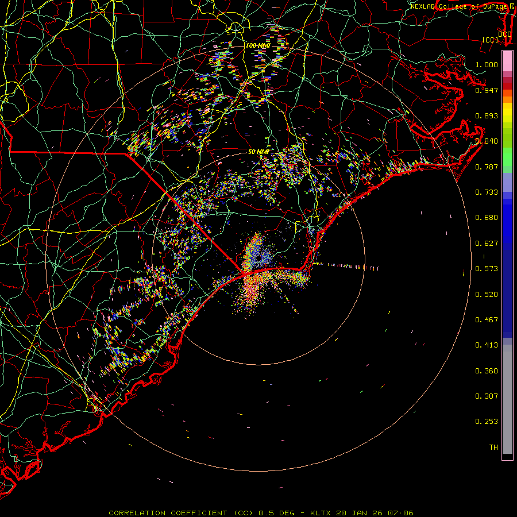517x517 pixels.
Task: Click the DCC [CC] legend title
Action: click(x=497, y=37)
